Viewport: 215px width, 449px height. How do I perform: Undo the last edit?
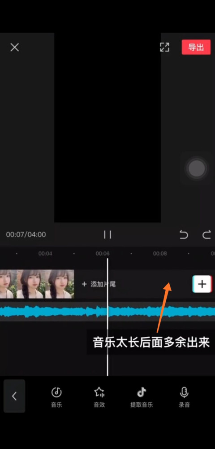click(x=184, y=235)
